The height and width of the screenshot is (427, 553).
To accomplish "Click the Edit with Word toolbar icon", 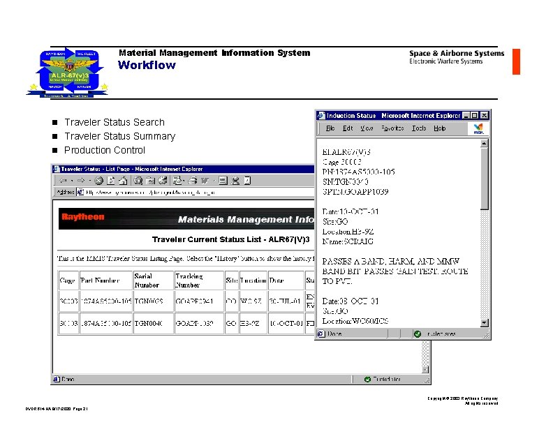I will 205,181.
